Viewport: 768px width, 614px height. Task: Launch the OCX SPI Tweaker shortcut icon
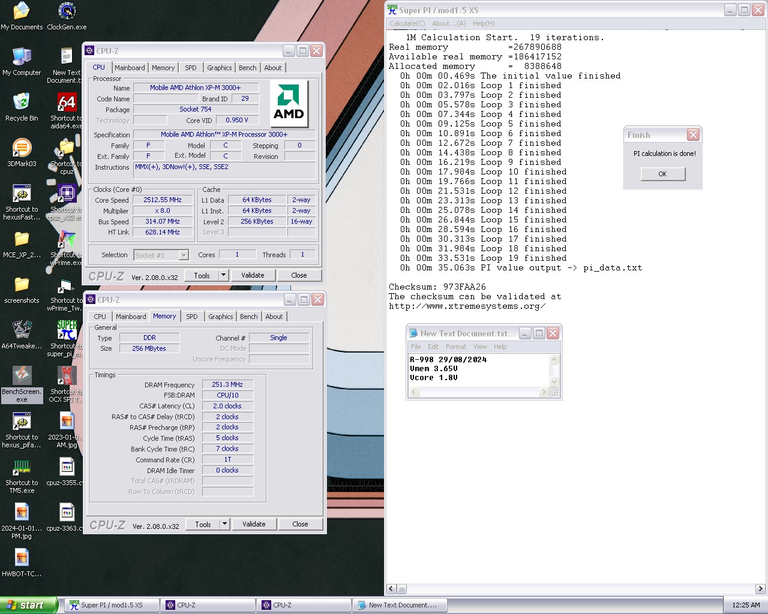click(x=67, y=384)
